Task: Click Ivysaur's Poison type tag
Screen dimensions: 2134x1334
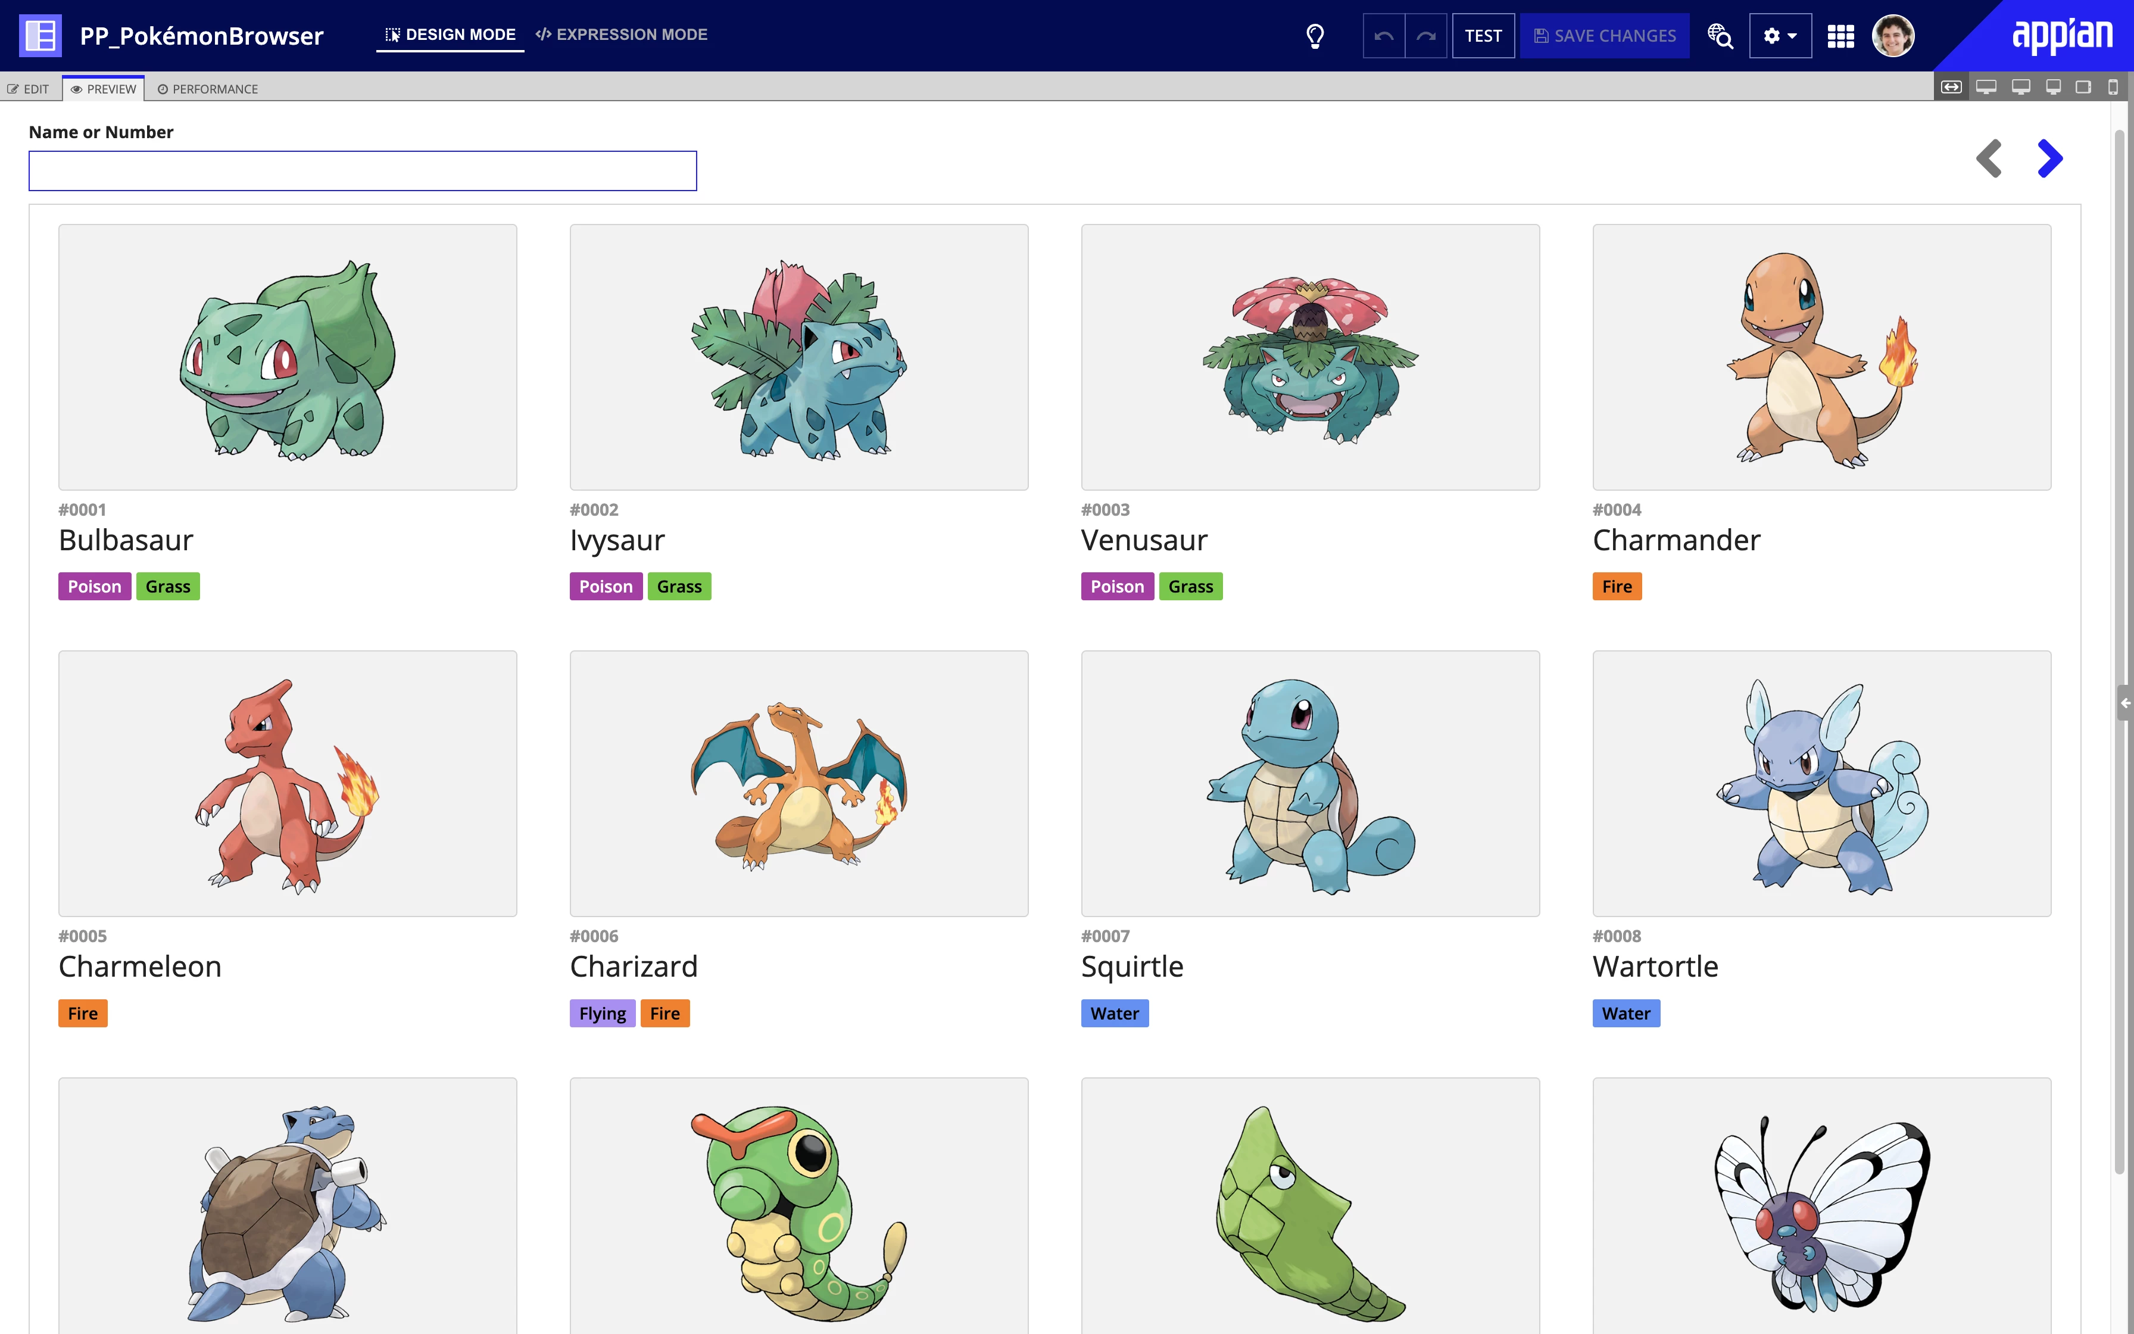Action: point(606,587)
